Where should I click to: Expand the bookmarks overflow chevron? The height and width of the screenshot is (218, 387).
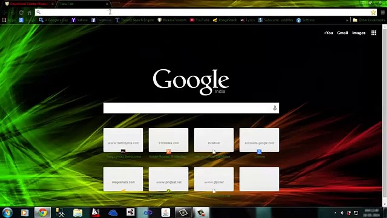[x=347, y=20]
